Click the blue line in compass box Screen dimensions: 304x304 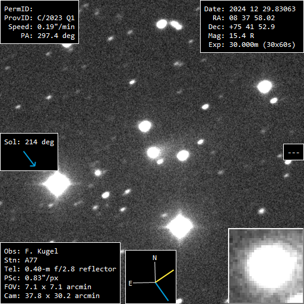click(x=161, y=292)
